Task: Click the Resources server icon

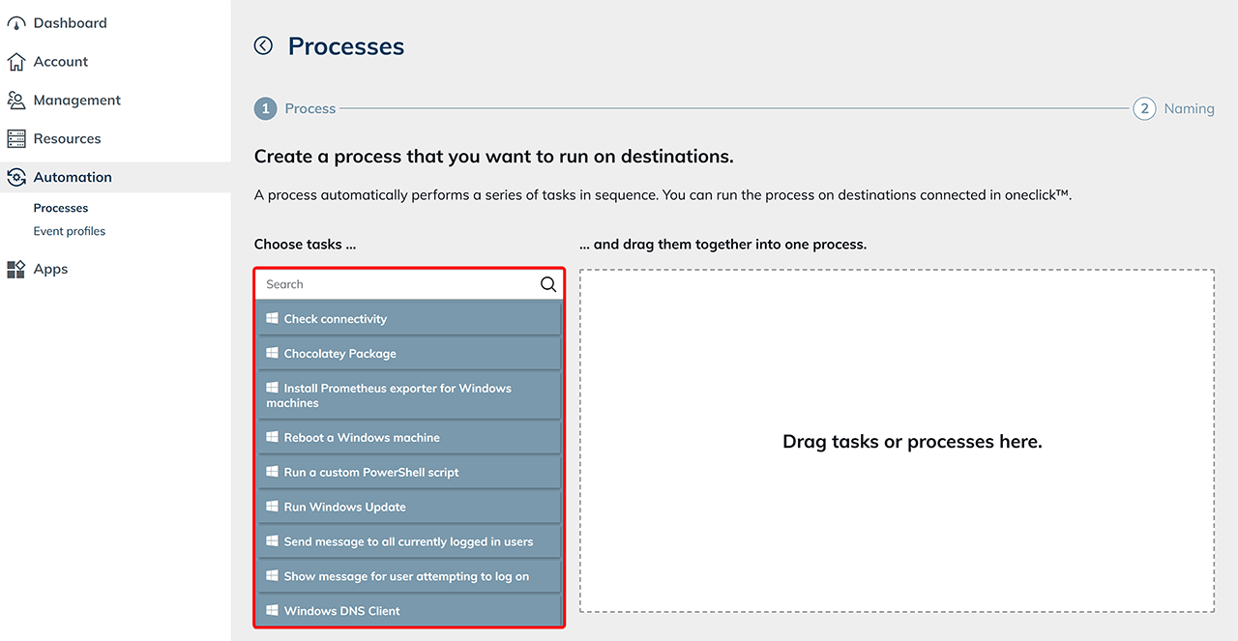Action: pos(16,139)
